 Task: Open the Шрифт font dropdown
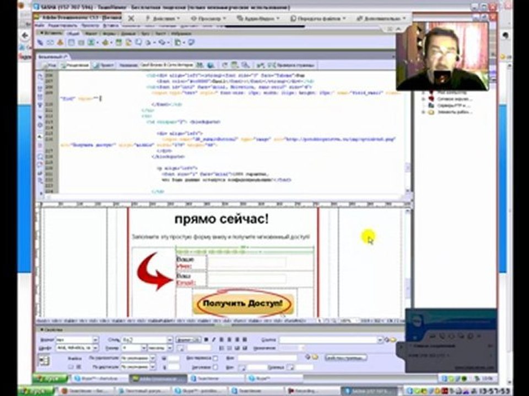tap(95, 348)
